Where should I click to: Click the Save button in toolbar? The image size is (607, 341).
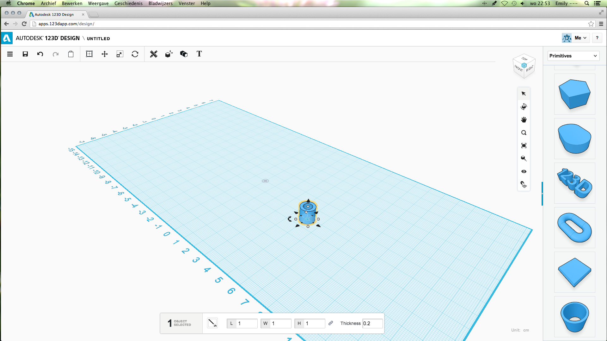tap(25, 54)
